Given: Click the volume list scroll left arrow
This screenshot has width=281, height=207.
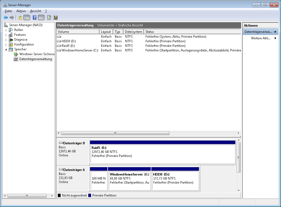Looking at the screenshot, I should point(58,133).
